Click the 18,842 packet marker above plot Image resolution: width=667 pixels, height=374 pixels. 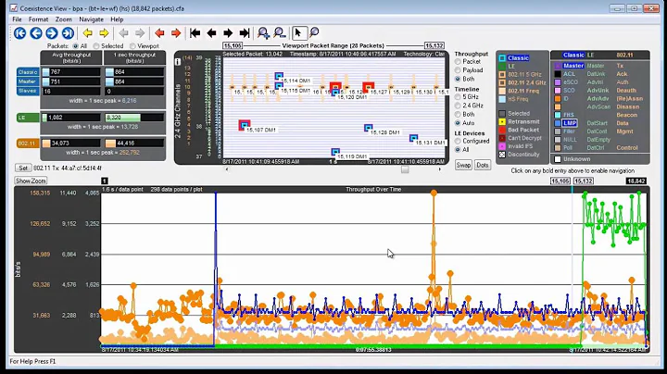coord(636,181)
